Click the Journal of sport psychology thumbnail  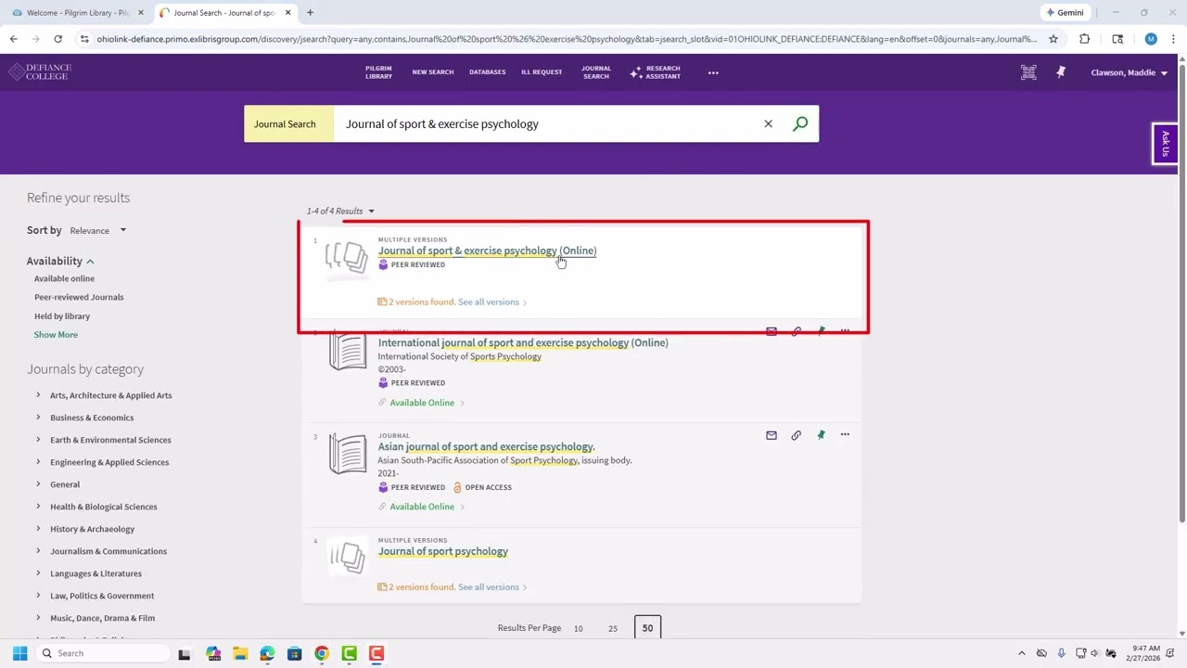pos(348,558)
